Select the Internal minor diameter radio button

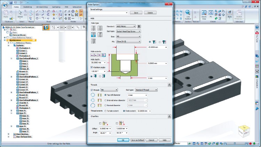[x=106, y=100]
